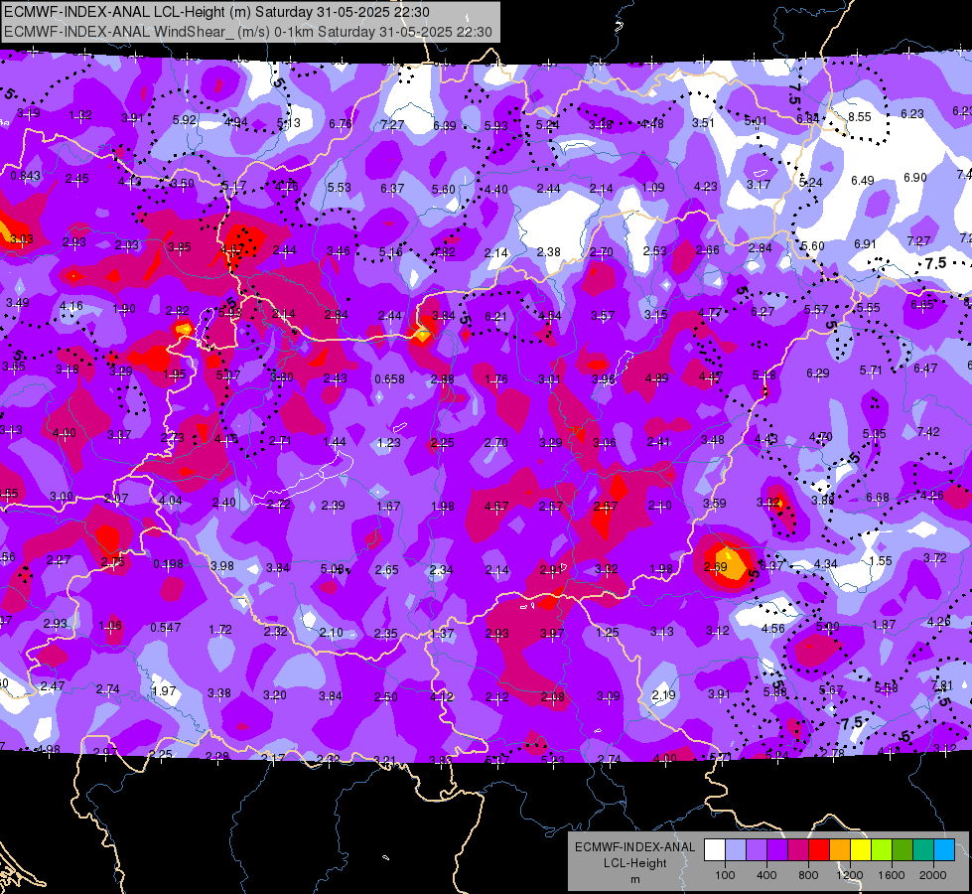Click the legend tick label 1600

click(892, 875)
